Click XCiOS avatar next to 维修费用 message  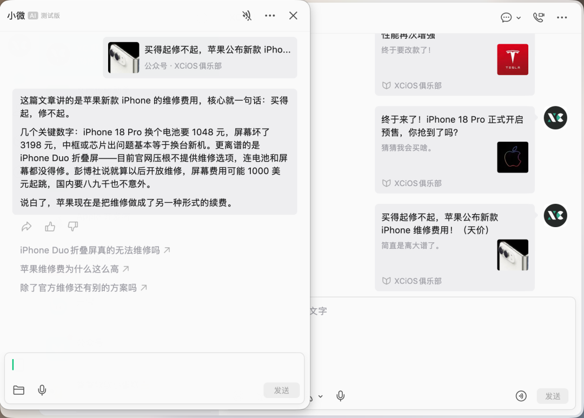point(555,216)
